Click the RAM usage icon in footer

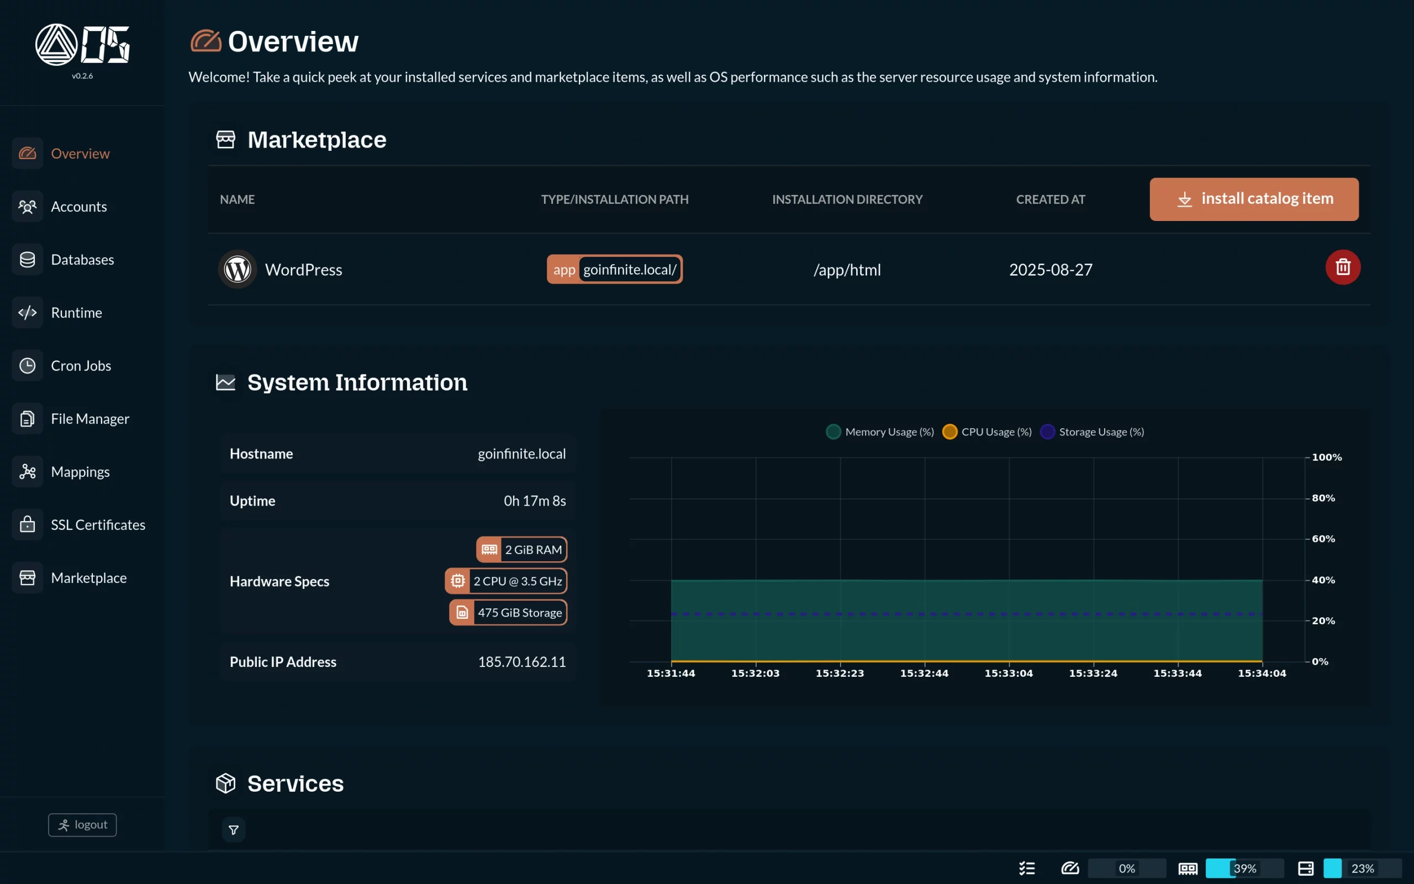1188,868
